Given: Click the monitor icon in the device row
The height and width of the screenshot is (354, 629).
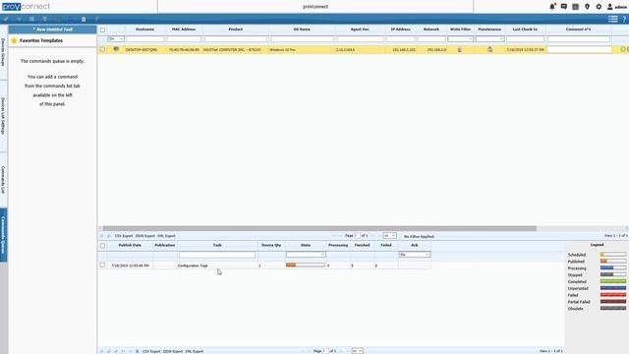Looking at the screenshot, I should pos(116,49).
